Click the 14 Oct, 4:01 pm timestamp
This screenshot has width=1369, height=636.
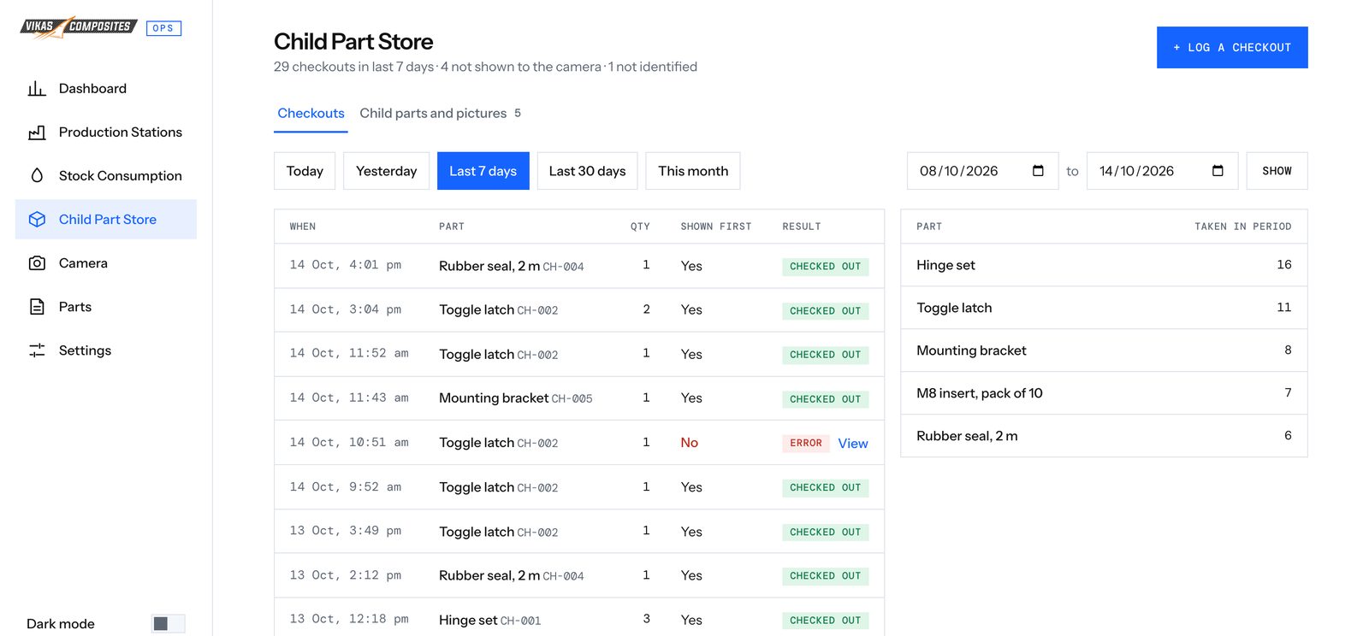pos(346,265)
